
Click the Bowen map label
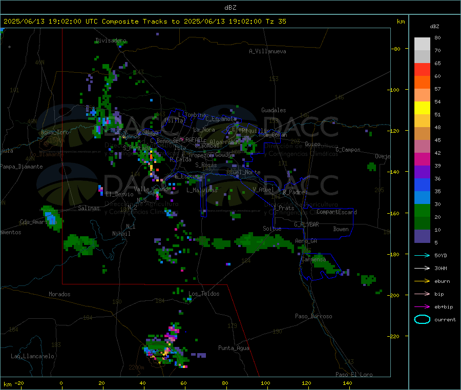(341, 229)
